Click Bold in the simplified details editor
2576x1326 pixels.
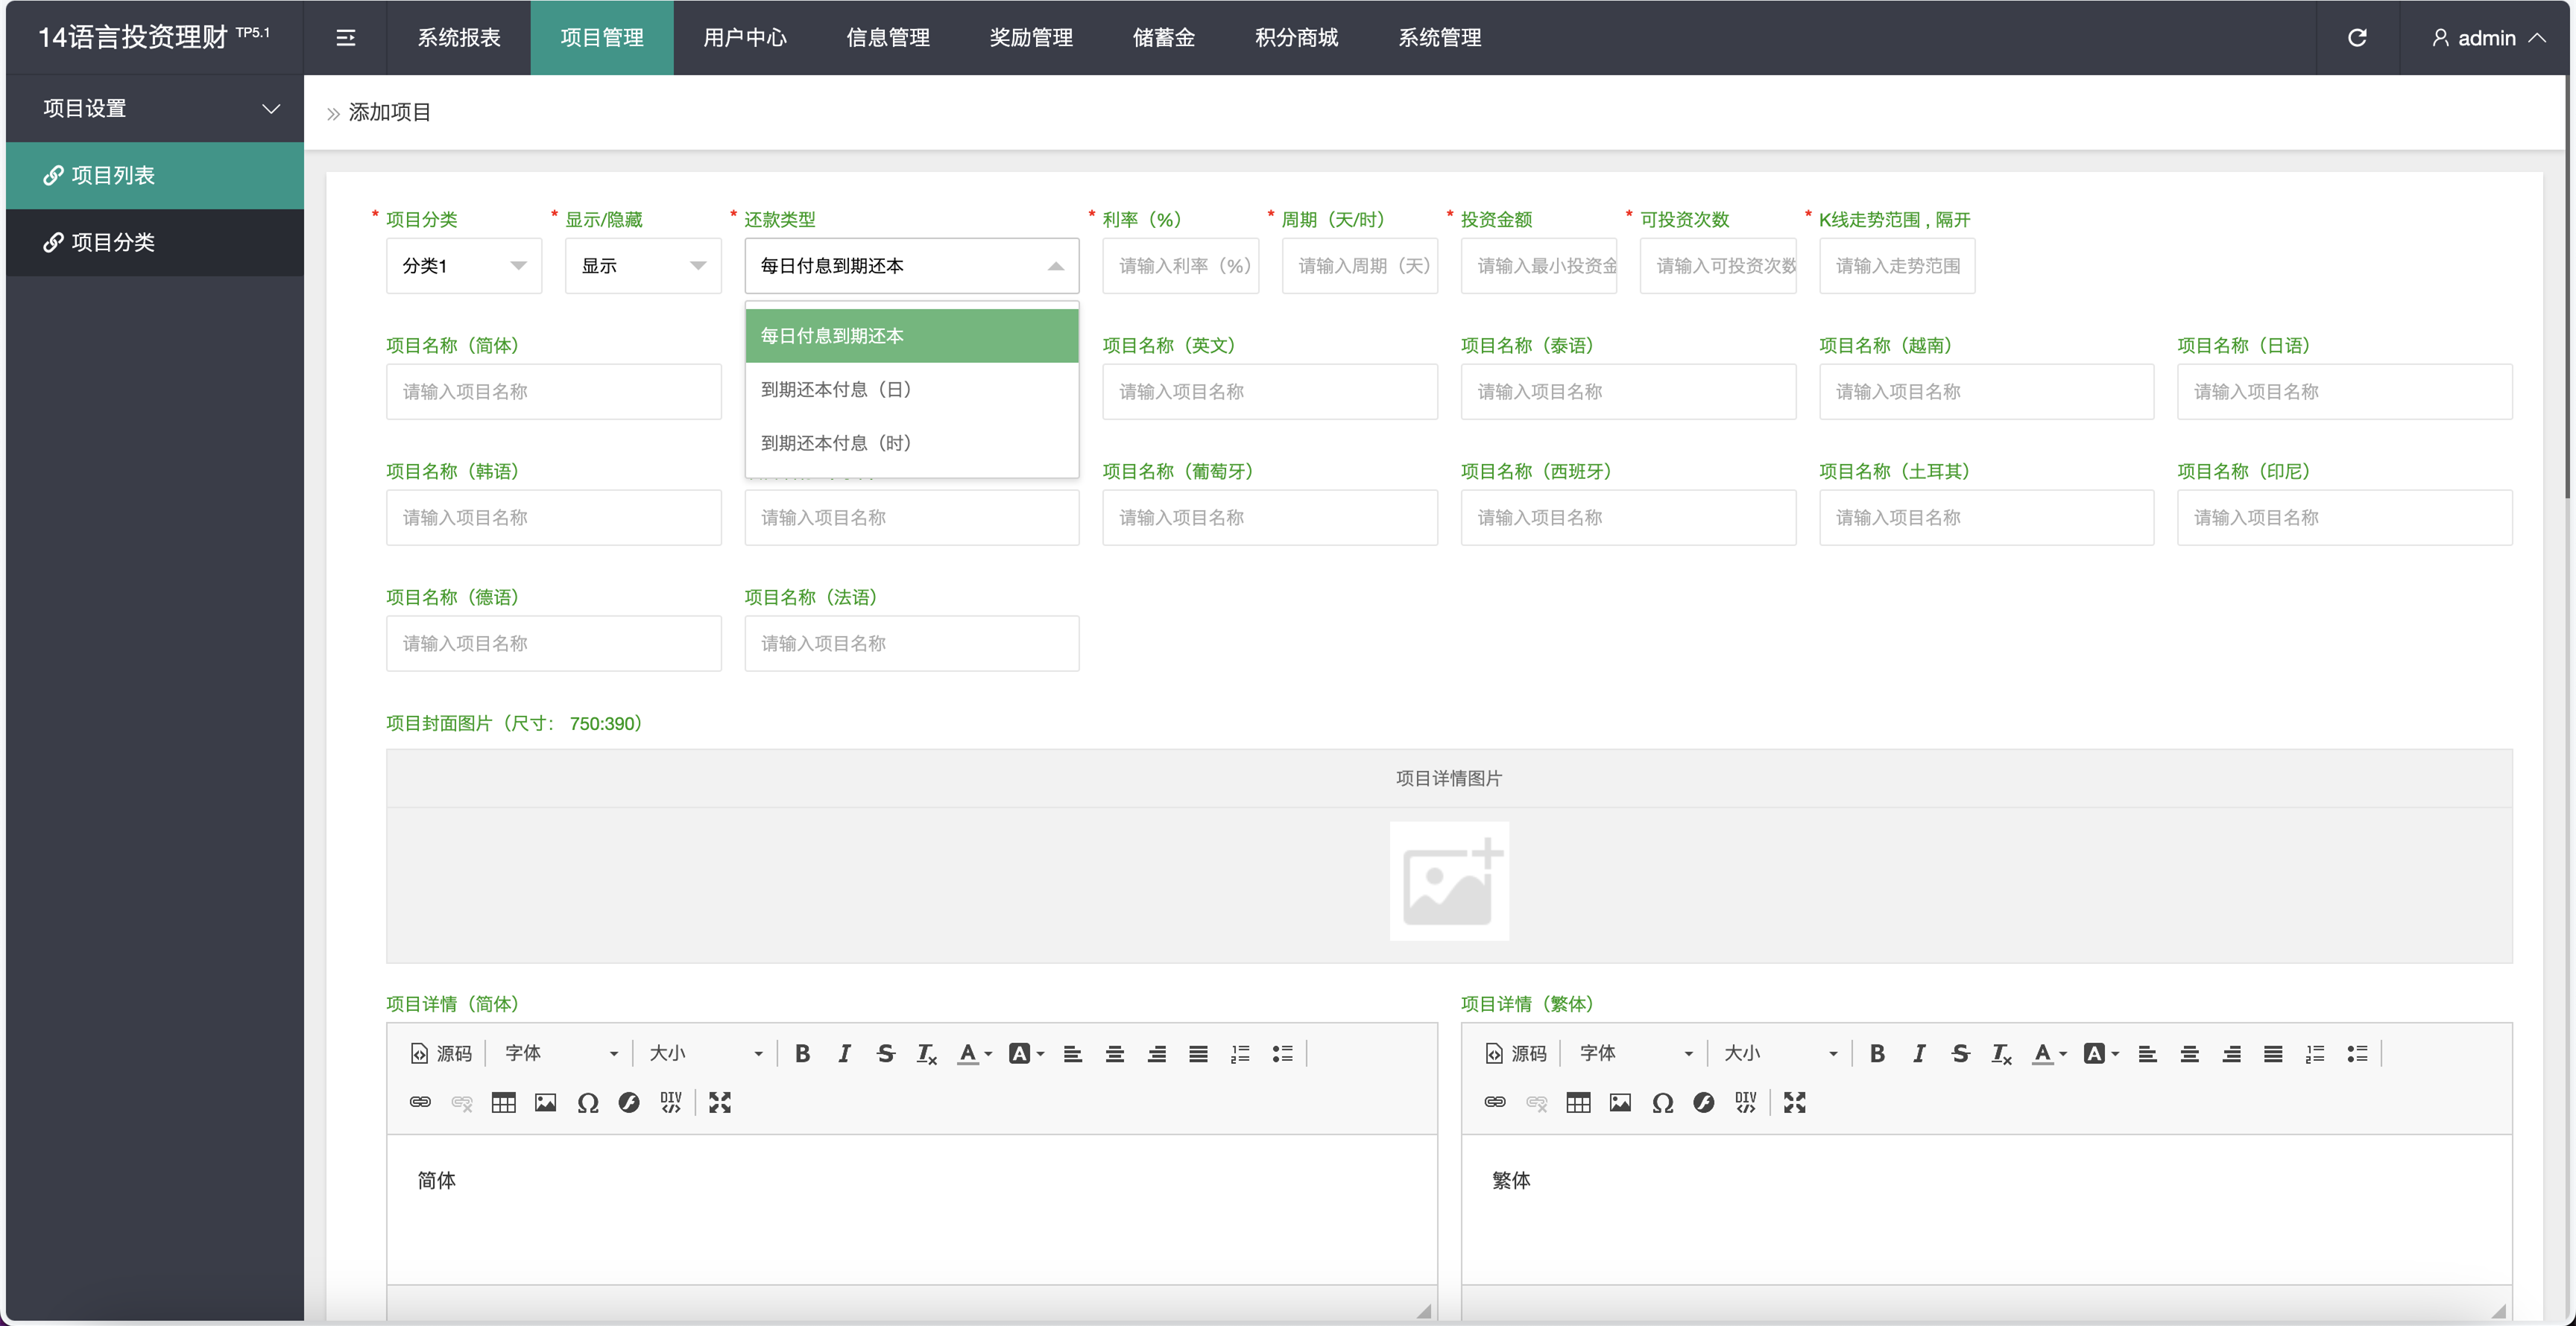click(802, 1053)
